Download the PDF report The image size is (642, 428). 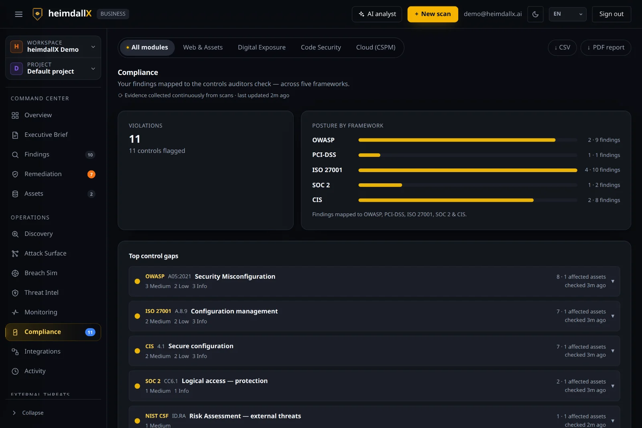[605, 48]
